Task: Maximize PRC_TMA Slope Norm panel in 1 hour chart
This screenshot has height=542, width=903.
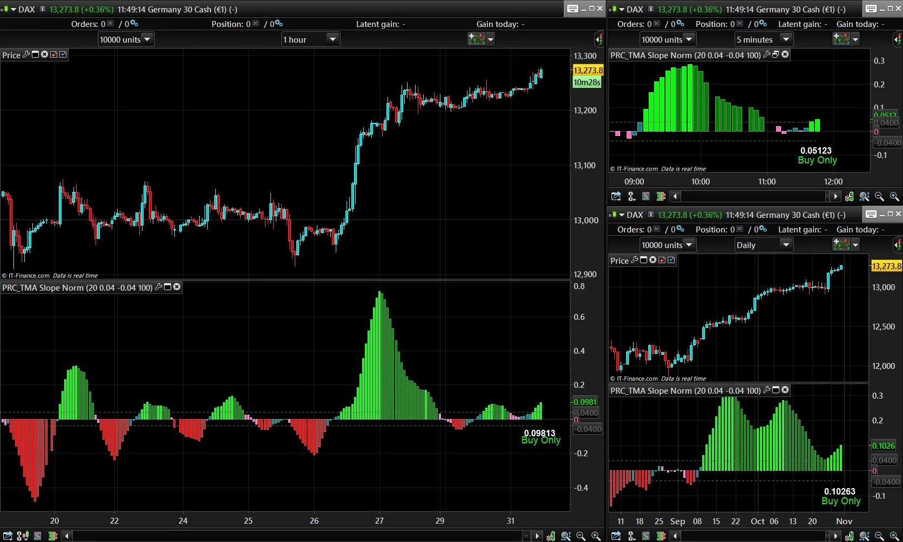Action: point(167,287)
